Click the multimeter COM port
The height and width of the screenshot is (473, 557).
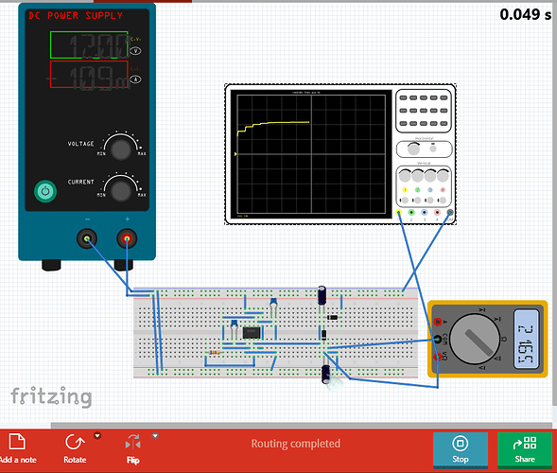438,339
